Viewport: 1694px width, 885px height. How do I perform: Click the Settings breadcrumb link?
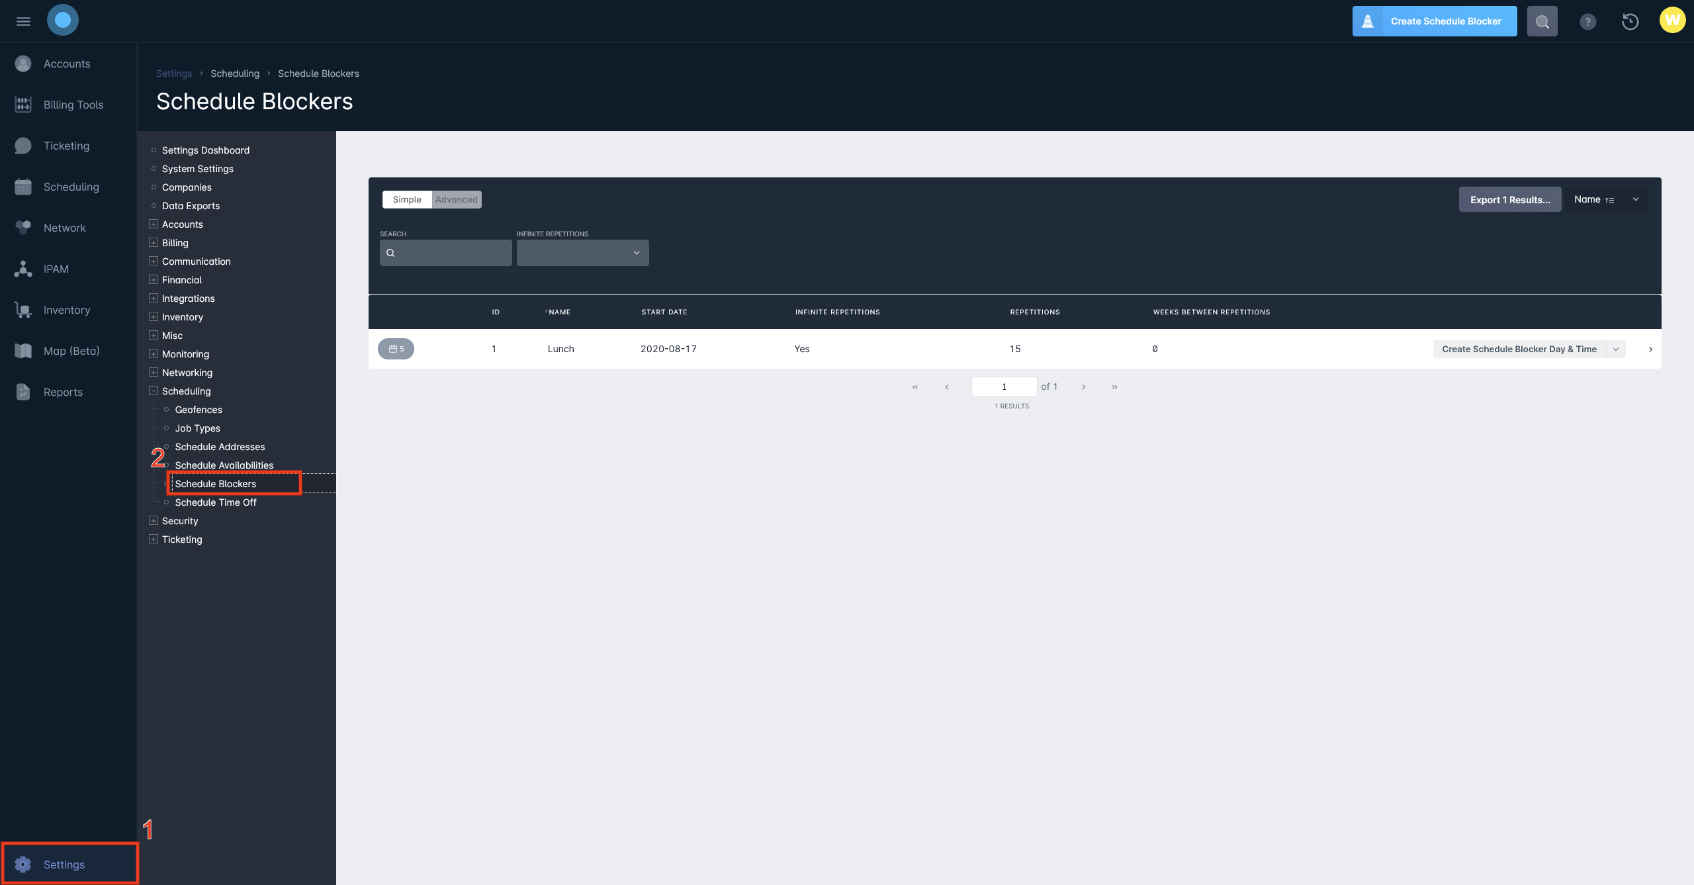pyautogui.click(x=174, y=73)
